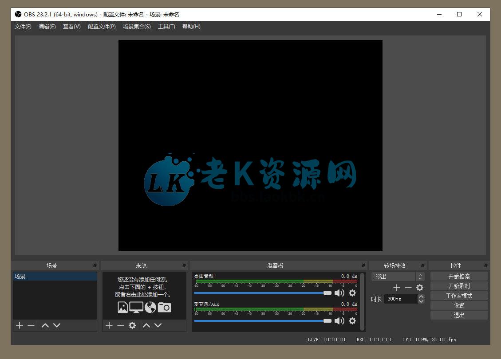Undock the 转场特效 panel
The height and width of the screenshot is (359, 501).
[x=423, y=265]
